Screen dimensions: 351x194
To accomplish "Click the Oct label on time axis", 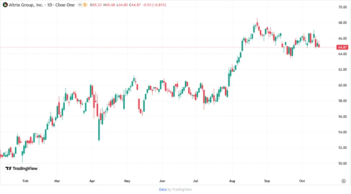I will tap(302, 181).
